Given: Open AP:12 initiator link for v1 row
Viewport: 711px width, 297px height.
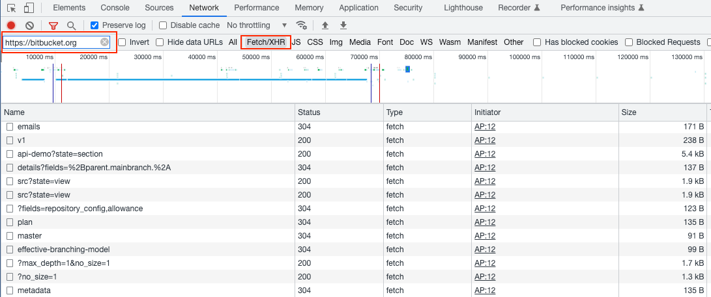Looking at the screenshot, I should (x=485, y=140).
